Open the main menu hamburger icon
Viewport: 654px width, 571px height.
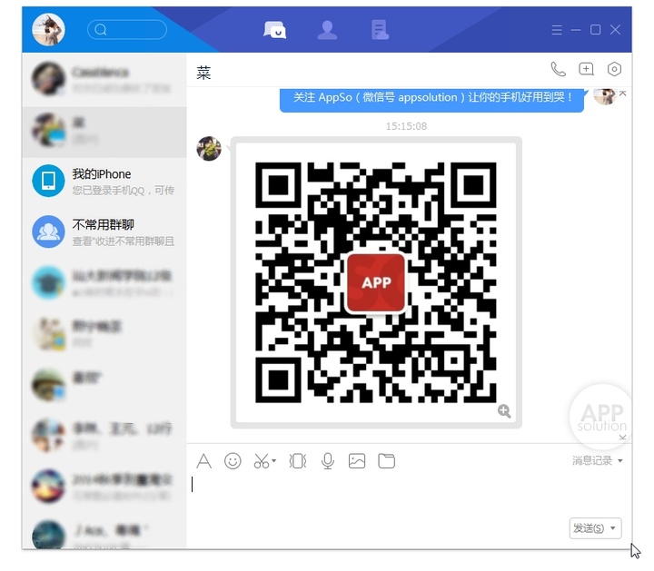(557, 30)
